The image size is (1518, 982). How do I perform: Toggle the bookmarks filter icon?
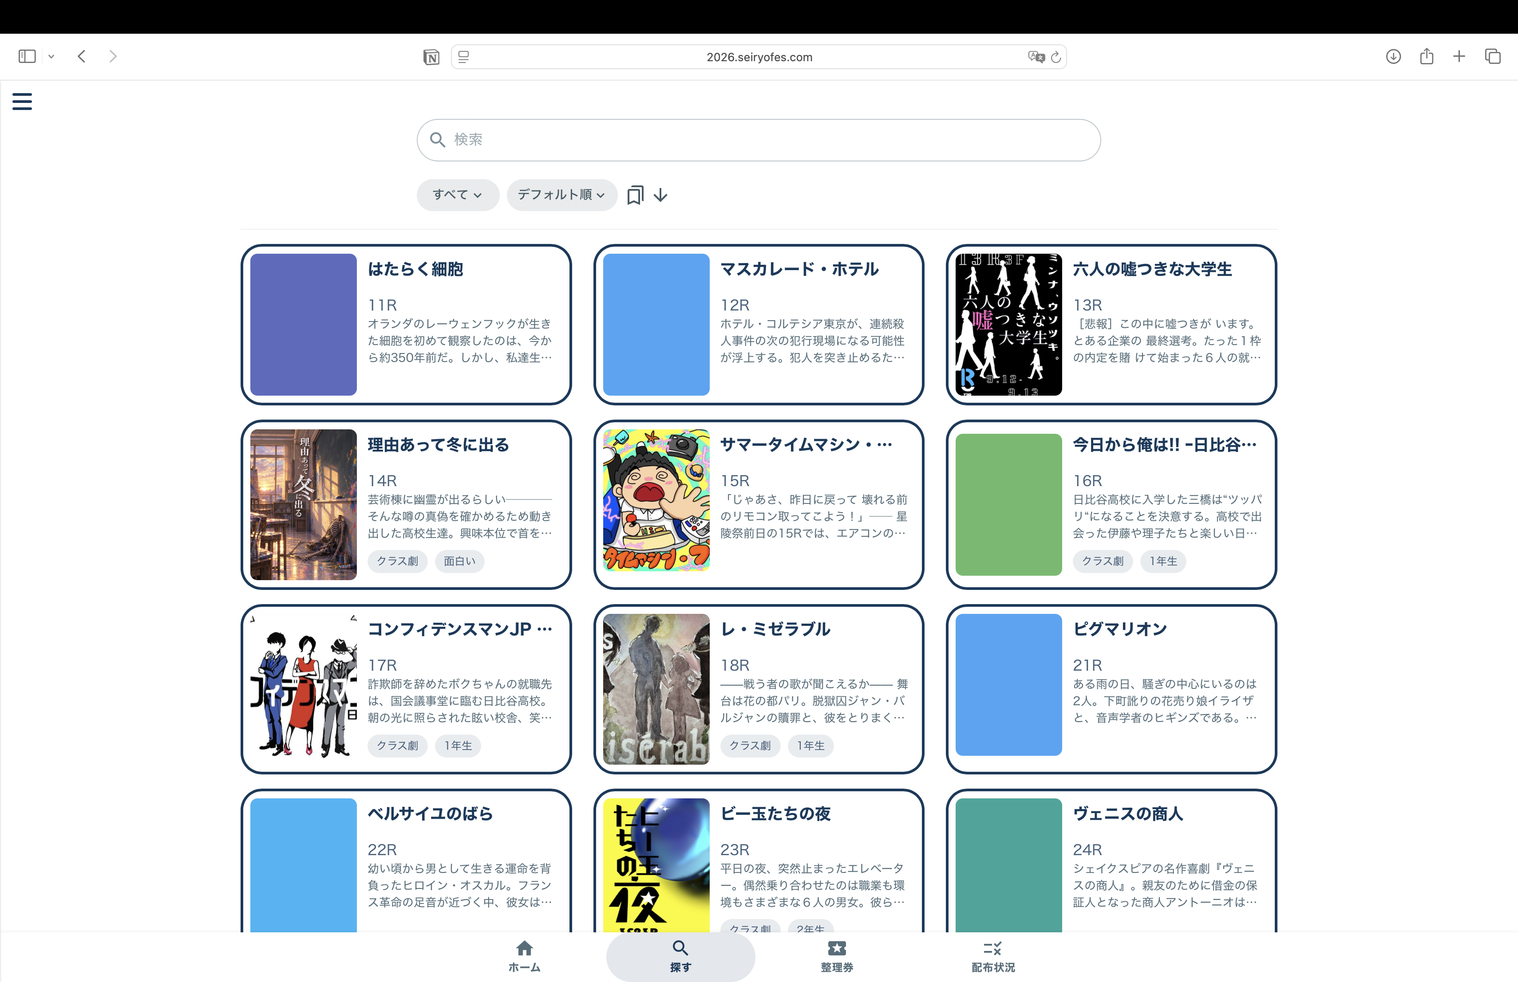click(x=635, y=195)
